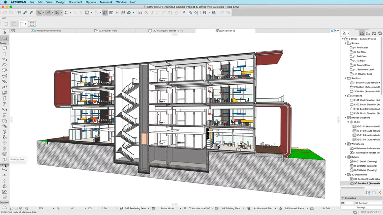Toggle Guide Lines button in toolbar
Image resolution: width=383 pixels, height=215 pixels.
[x=40, y=13]
